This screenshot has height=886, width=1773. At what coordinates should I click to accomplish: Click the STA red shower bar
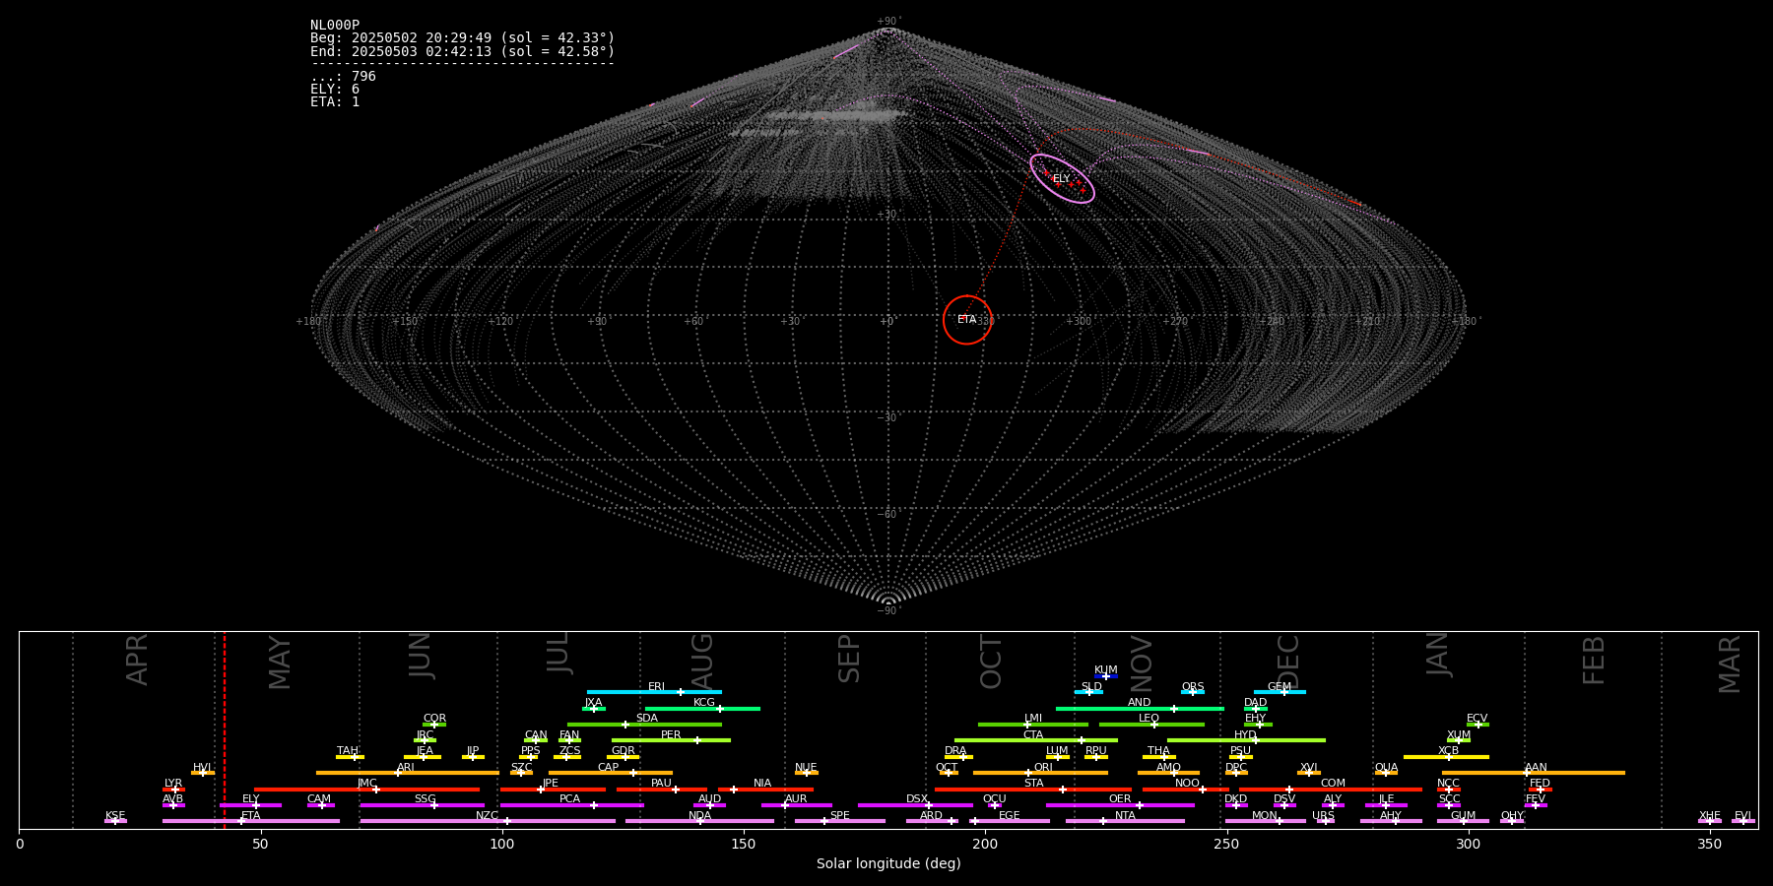(x=1033, y=790)
